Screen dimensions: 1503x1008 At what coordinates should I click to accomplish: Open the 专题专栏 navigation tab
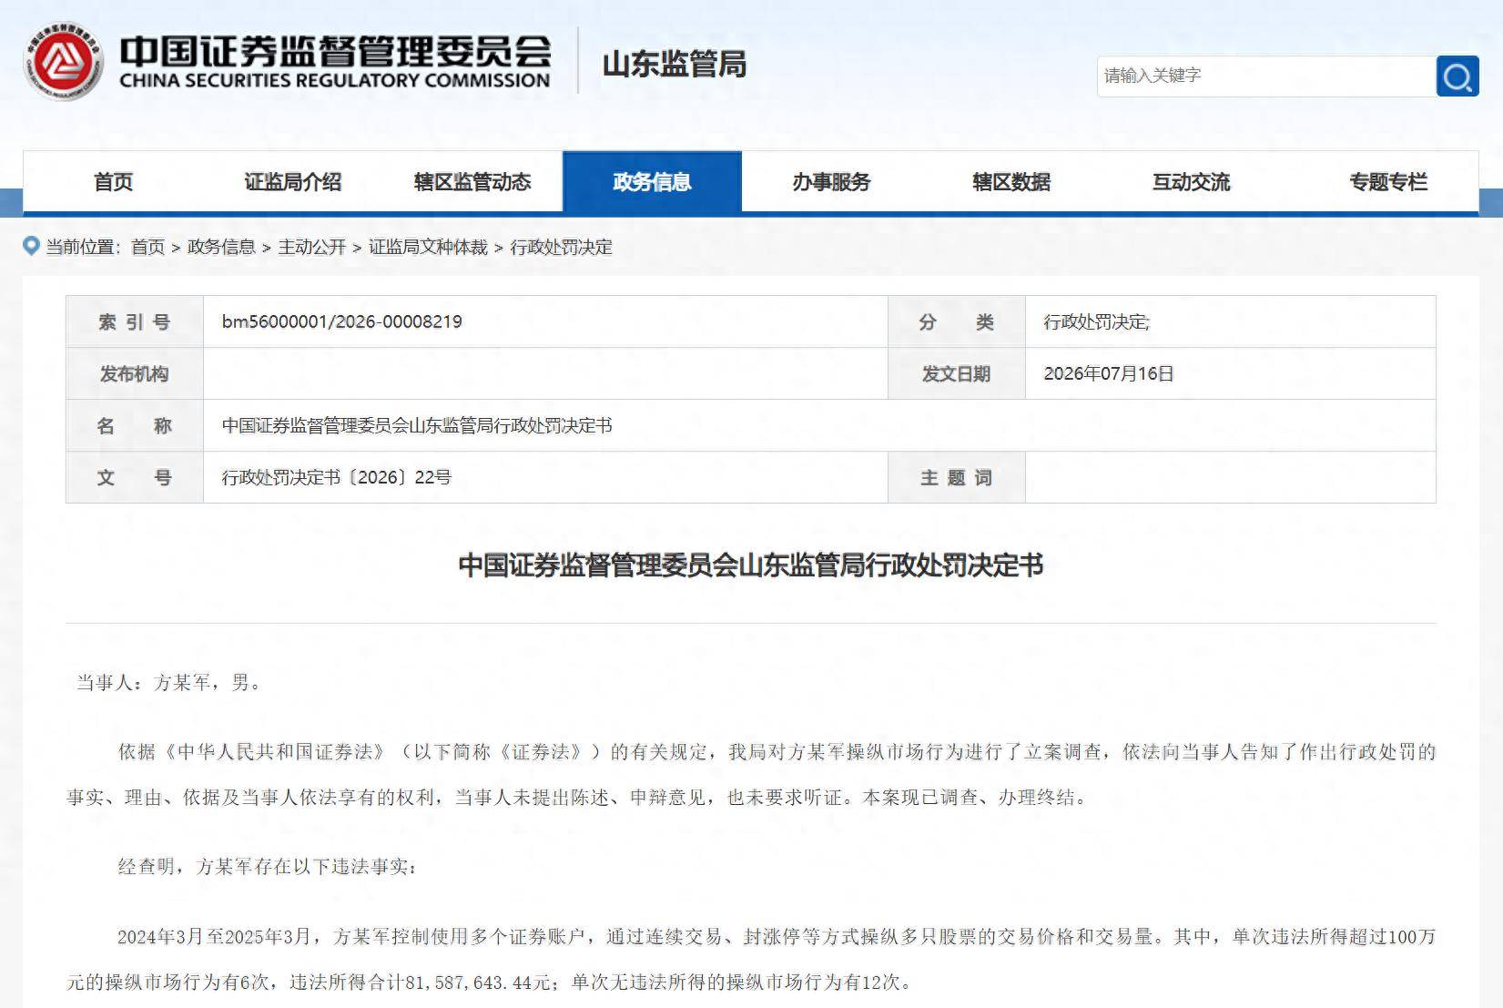point(1388,181)
